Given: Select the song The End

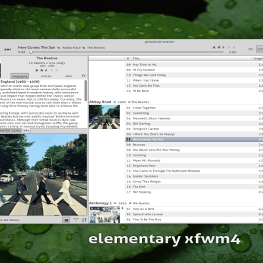Looking at the screenshot, I should tap(194, 187).
